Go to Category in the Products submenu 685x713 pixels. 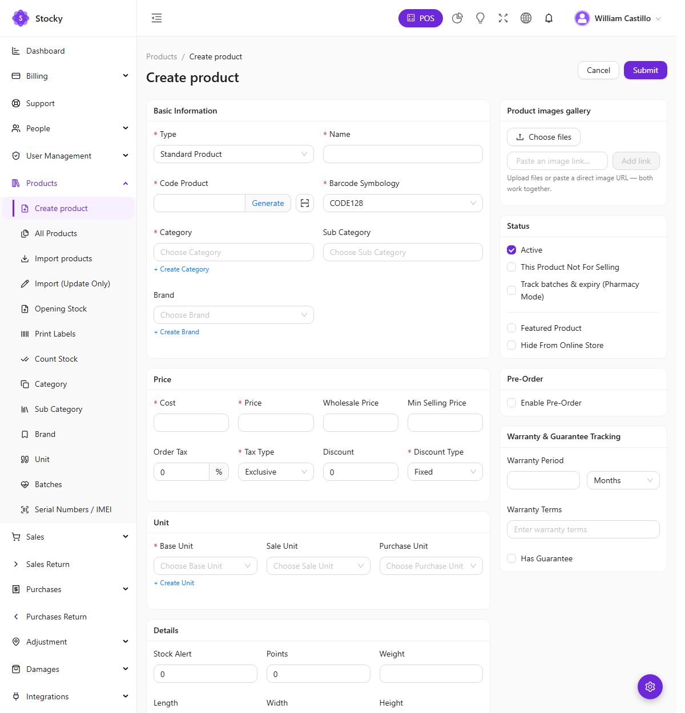pos(68,384)
